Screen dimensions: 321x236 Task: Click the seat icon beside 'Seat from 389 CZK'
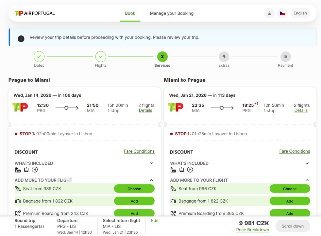click(18, 189)
